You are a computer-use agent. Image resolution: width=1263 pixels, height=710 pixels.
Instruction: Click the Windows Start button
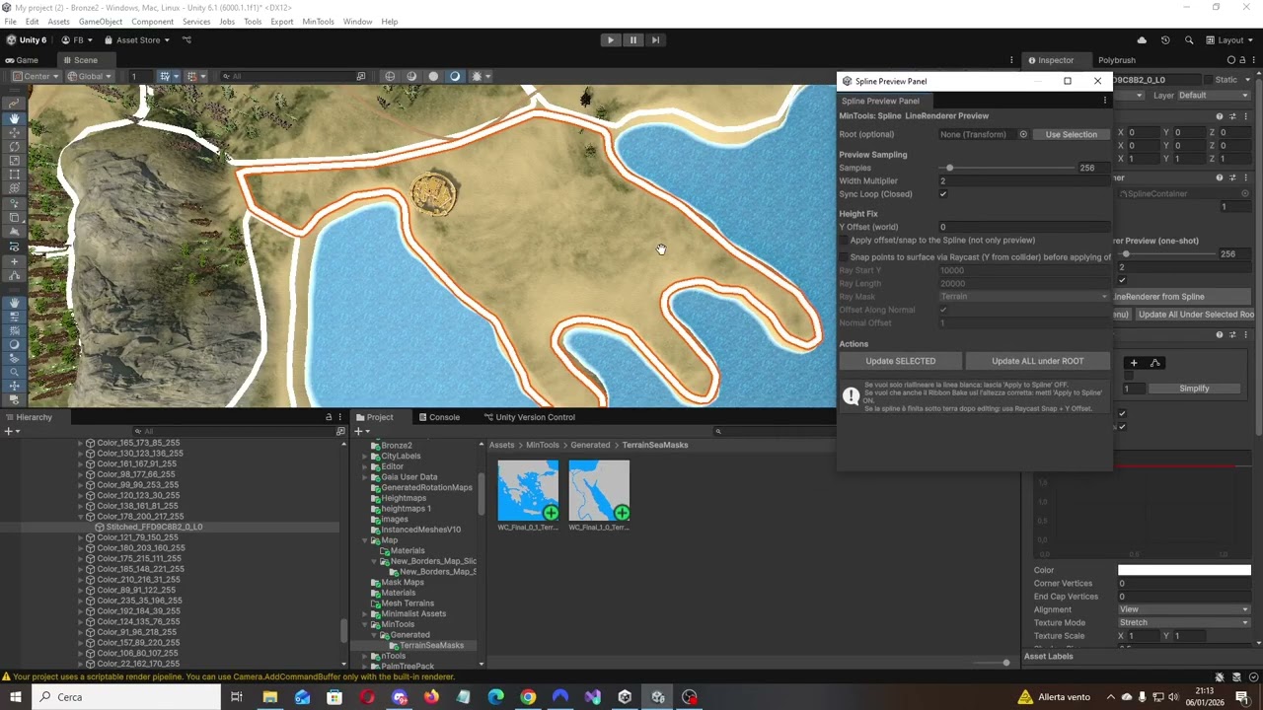16,697
